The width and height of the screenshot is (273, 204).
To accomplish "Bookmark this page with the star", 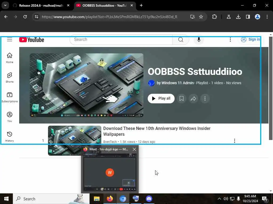I will pyautogui.click(x=201, y=17).
